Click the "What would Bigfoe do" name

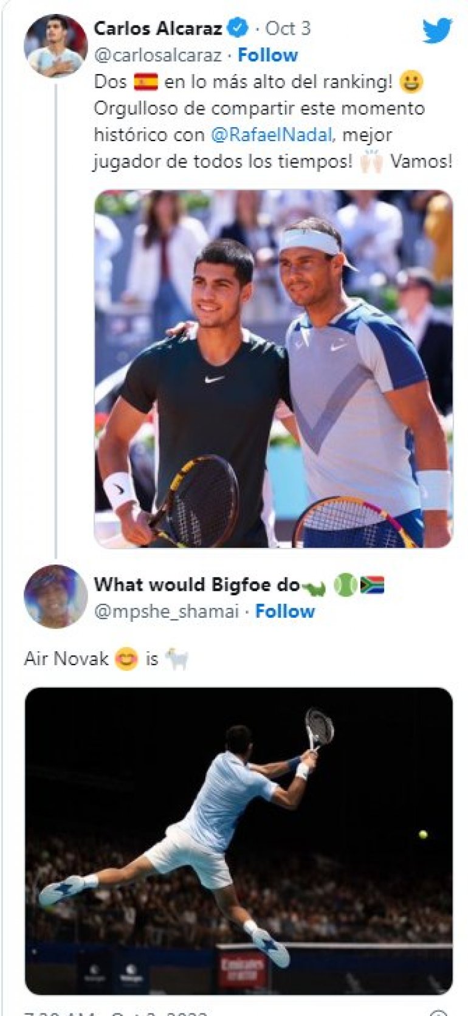197,585
